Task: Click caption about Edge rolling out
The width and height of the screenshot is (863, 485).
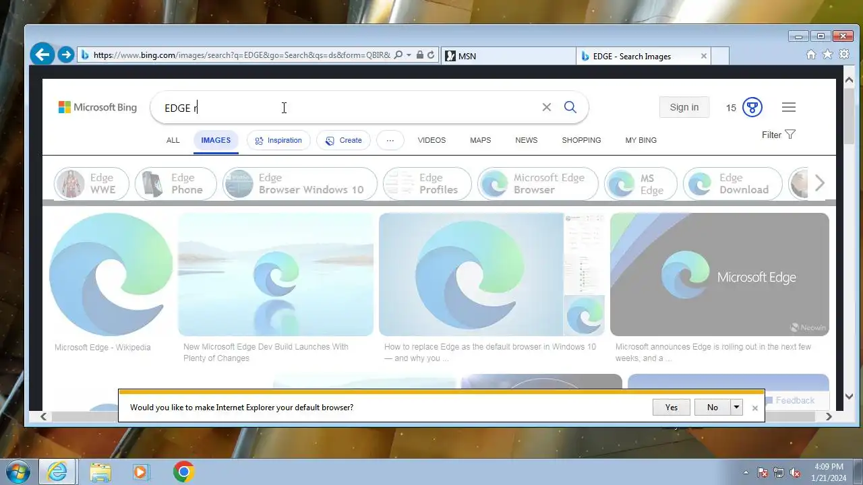Action: (x=713, y=352)
